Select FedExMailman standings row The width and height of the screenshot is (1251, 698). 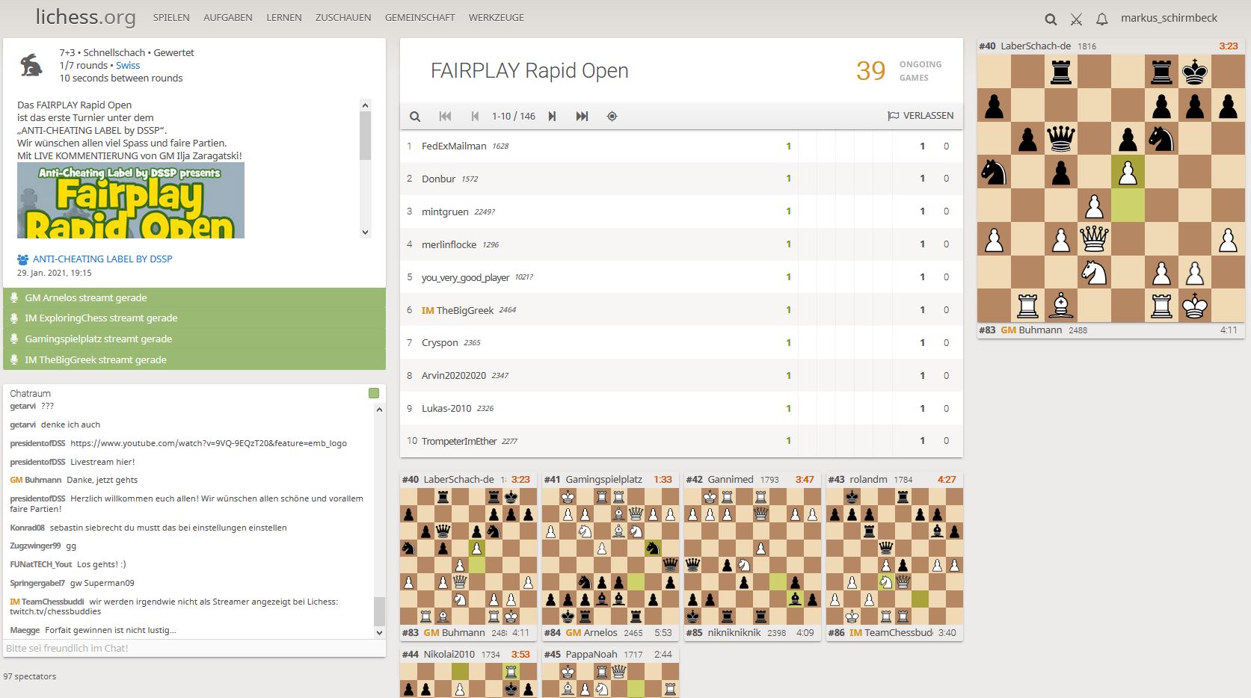[x=681, y=146]
